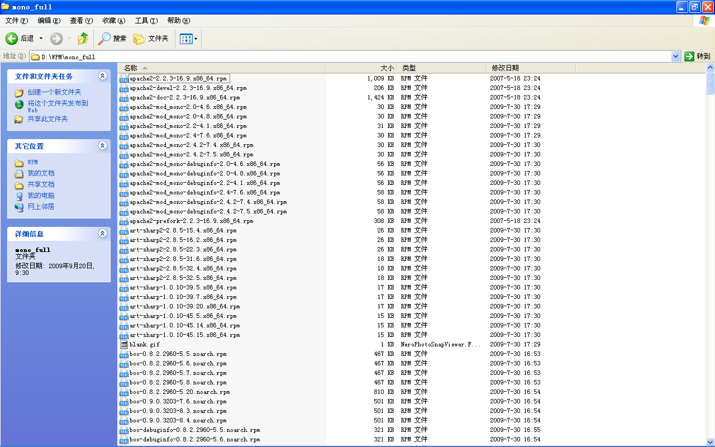Open the address bar dropdown arrow

675,56
